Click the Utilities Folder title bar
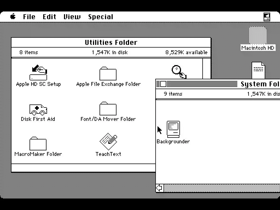This screenshot has height=210, width=280. [x=111, y=42]
